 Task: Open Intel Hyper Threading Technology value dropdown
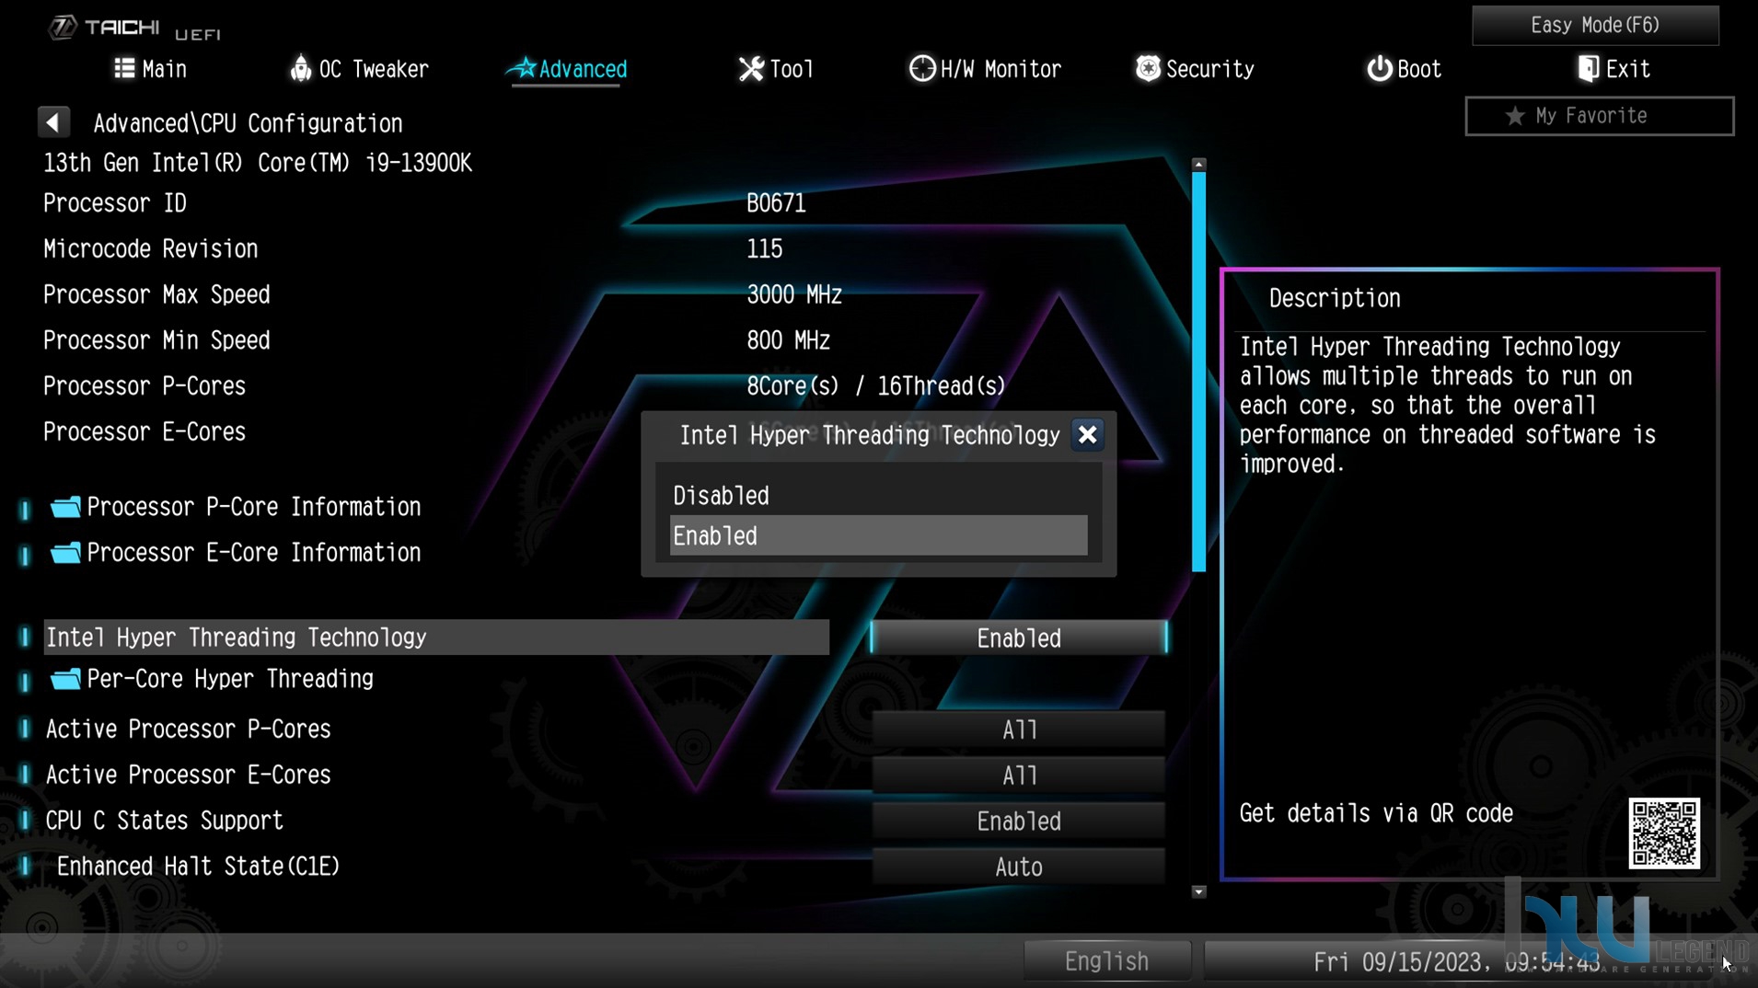click(1018, 638)
